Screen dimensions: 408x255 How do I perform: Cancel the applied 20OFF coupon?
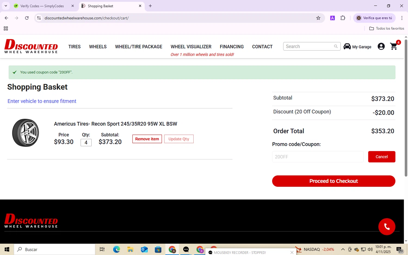[x=382, y=157]
